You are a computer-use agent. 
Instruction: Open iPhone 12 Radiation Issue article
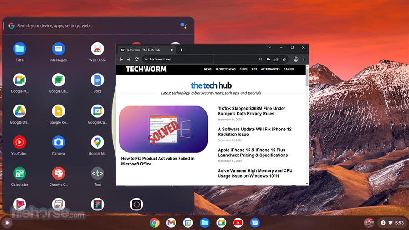(254, 132)
